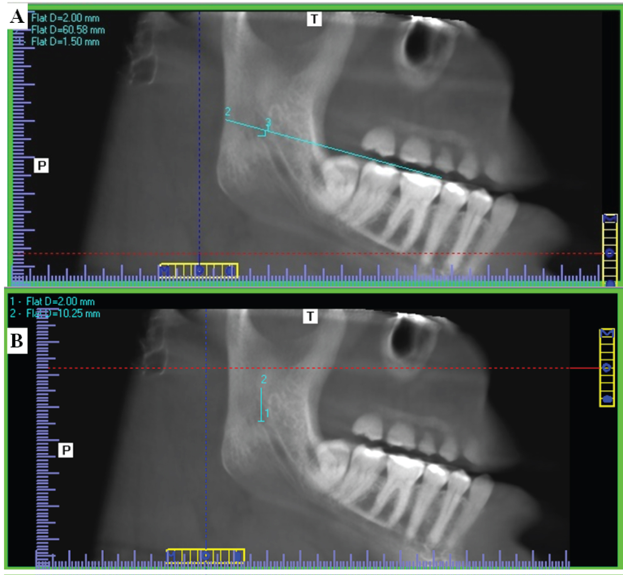Click the dome handle at bottom of panel A's vertical control
The image size is (623, 575).
coord(610,283)
